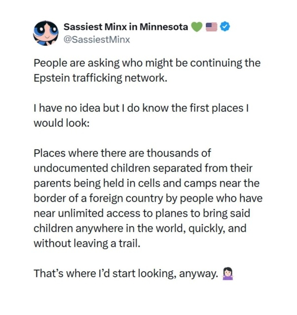Click the sentence "That's where I'd start looking, anyway."
The height and width of the screenshot is (315, 297).
tap(125, 273)
